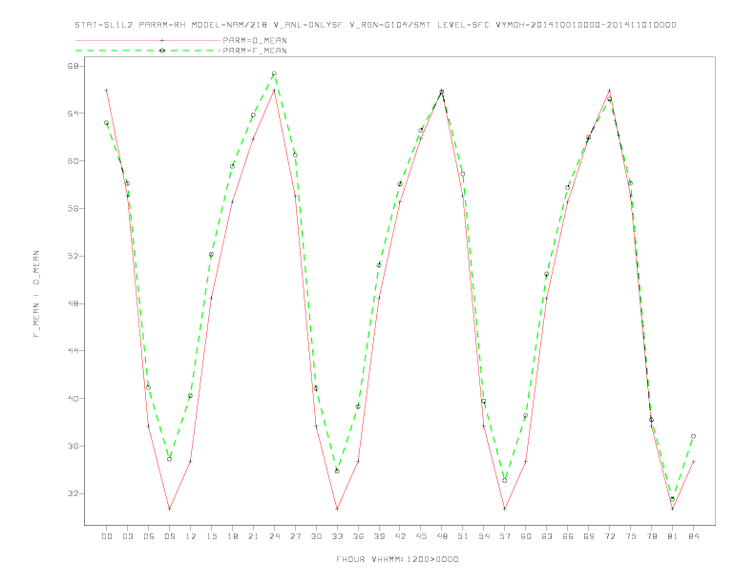Click y-axis tick label 48

tap(73, 303)
